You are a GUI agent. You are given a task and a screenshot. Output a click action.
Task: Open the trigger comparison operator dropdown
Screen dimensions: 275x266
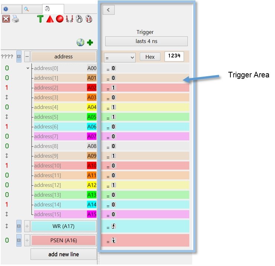click(x=119, y=57)
